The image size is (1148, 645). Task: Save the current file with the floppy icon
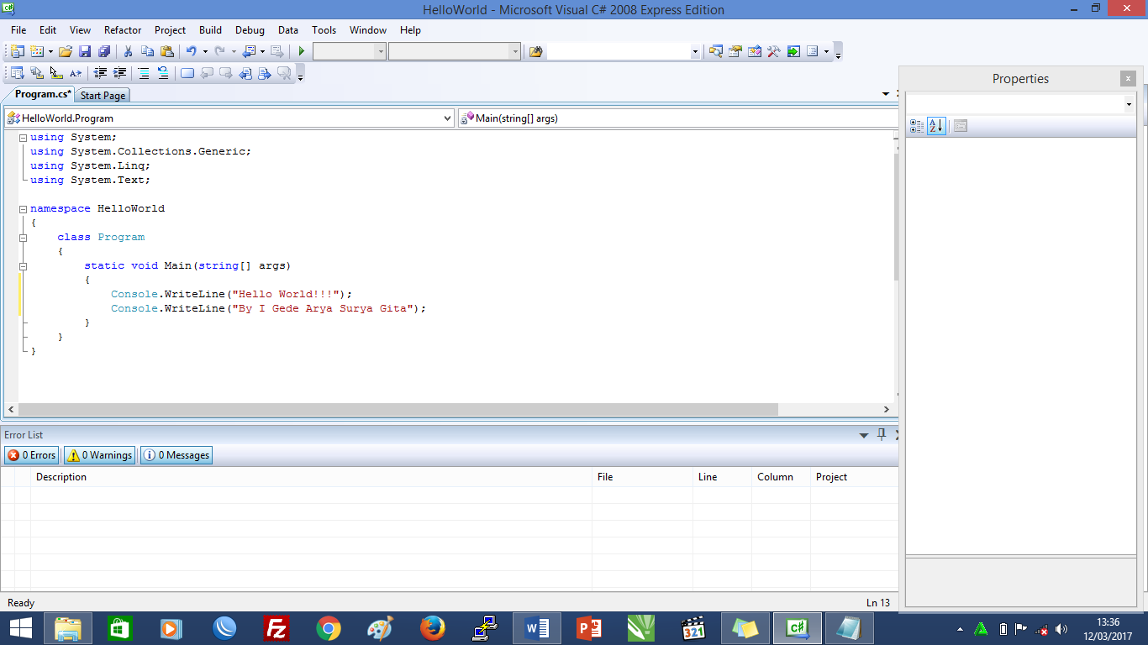pos(85,51)
